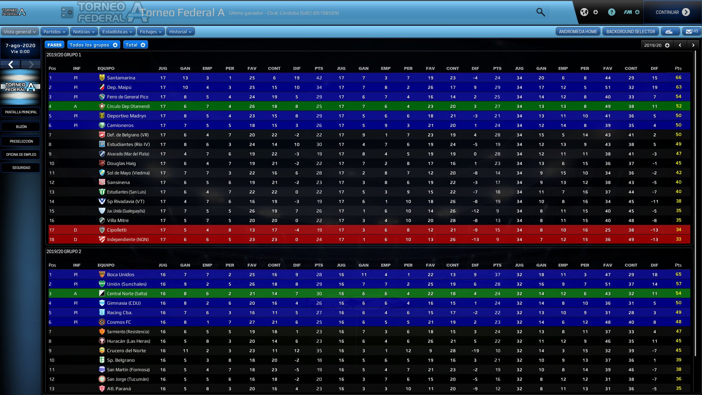Click the Central Norte (Salta) crest
Screen dimensions: 702x395
(x=102, y=293)
